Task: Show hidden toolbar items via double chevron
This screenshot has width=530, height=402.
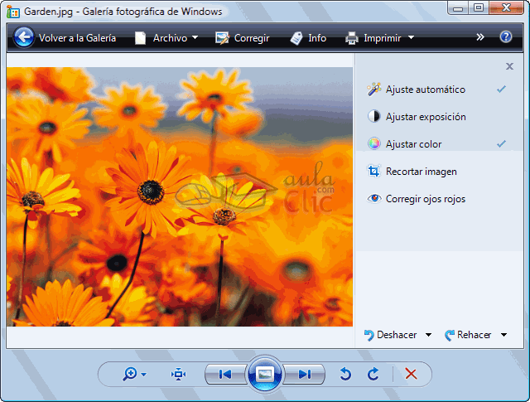Action: [480, 37]
